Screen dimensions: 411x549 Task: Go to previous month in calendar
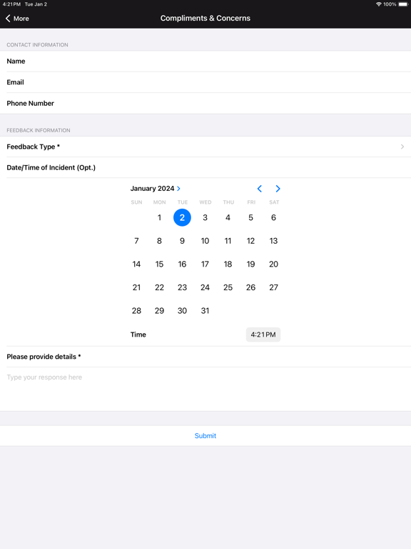click(x=259, y=189)
